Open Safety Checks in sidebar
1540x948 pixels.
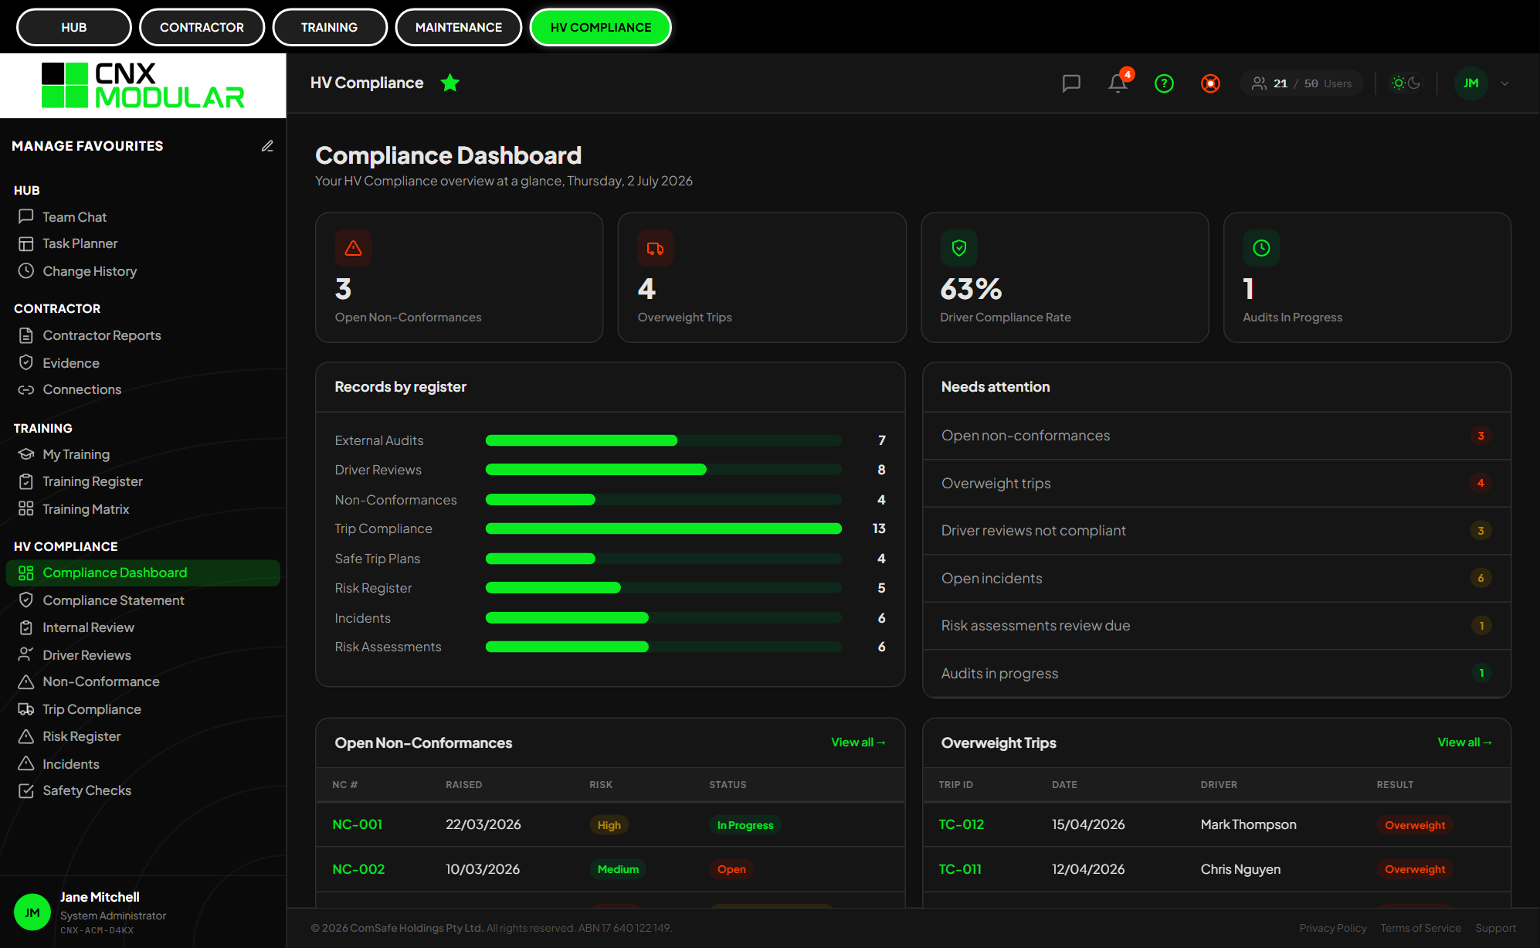click(x=143, y=791)
